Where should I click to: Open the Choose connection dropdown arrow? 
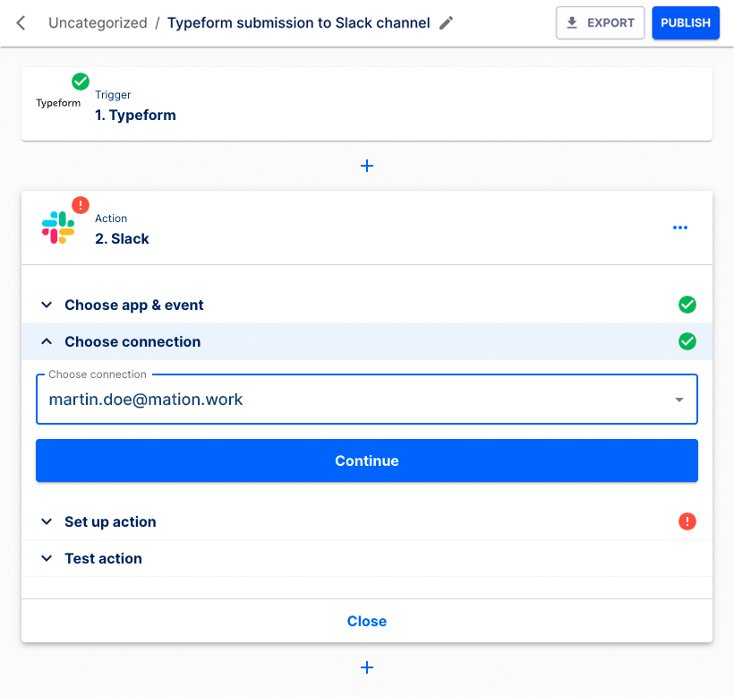tap(679, 399)
